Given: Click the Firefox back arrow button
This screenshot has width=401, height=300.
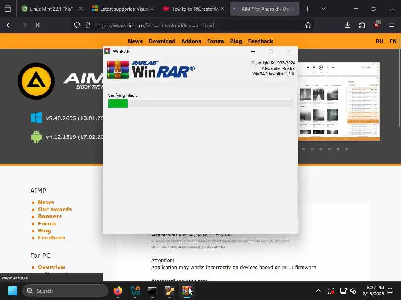Looking at the screenshot, I should [9, 25].
